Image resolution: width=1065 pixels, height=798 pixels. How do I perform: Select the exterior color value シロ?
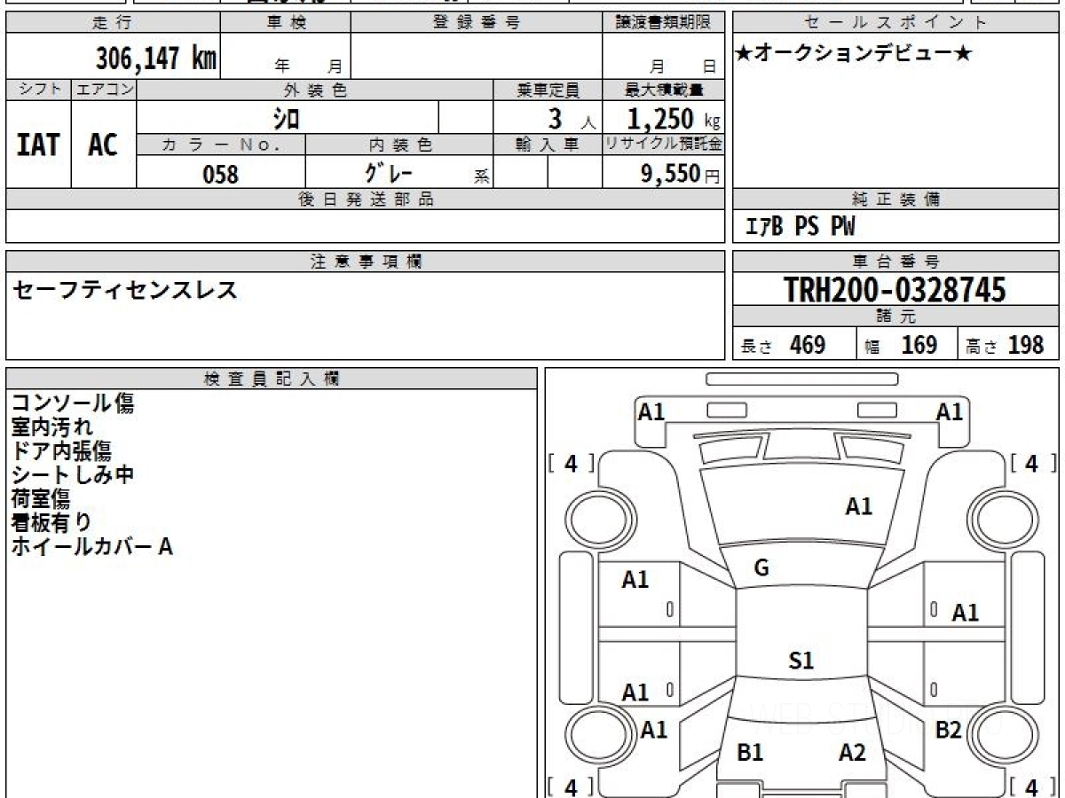(x=287, y=117)
